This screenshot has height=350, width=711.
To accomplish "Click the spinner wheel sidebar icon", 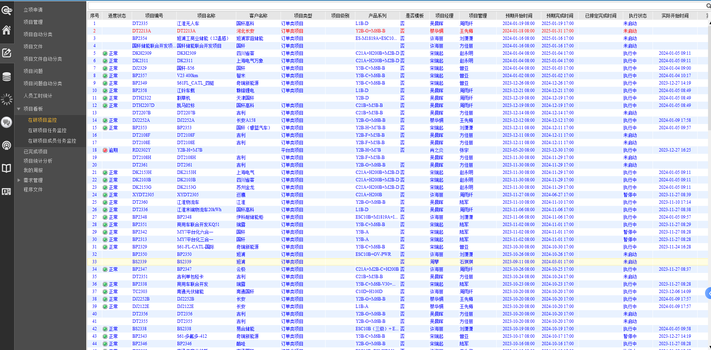I will [x=7, y=99].
